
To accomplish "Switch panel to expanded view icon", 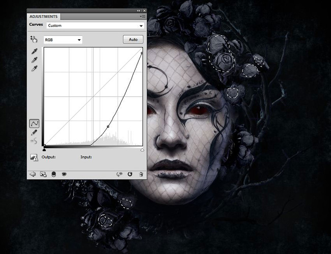I will pyautogui.click(x=43, y=174).
